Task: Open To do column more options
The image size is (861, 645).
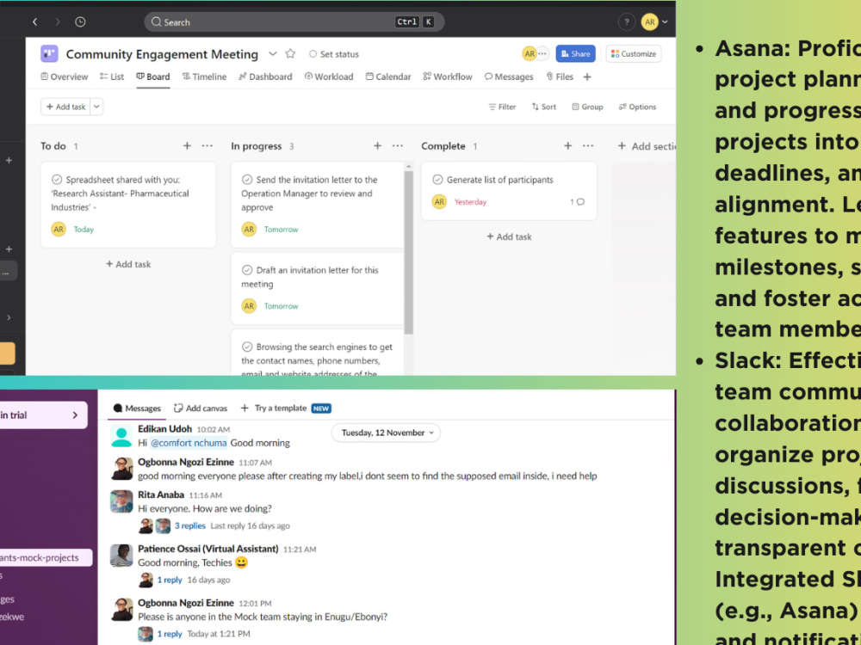Action: pyautogui.click(x=207, y=146)
